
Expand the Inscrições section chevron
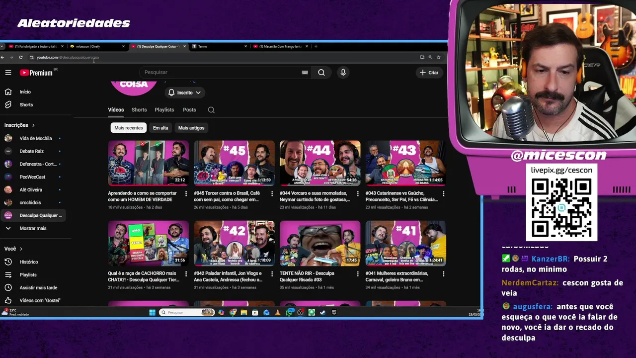click(x=33, y=125)
